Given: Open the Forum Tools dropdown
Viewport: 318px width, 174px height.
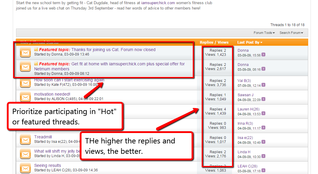Looking at the screenshot, I should 264,33.
